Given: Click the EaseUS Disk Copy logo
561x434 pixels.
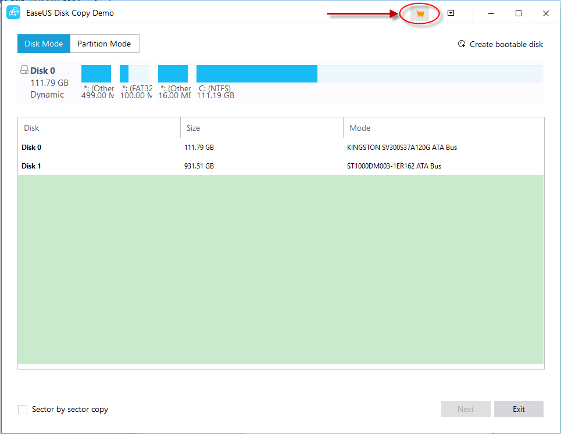Looking at the screenshot, I should click(13, 13).
